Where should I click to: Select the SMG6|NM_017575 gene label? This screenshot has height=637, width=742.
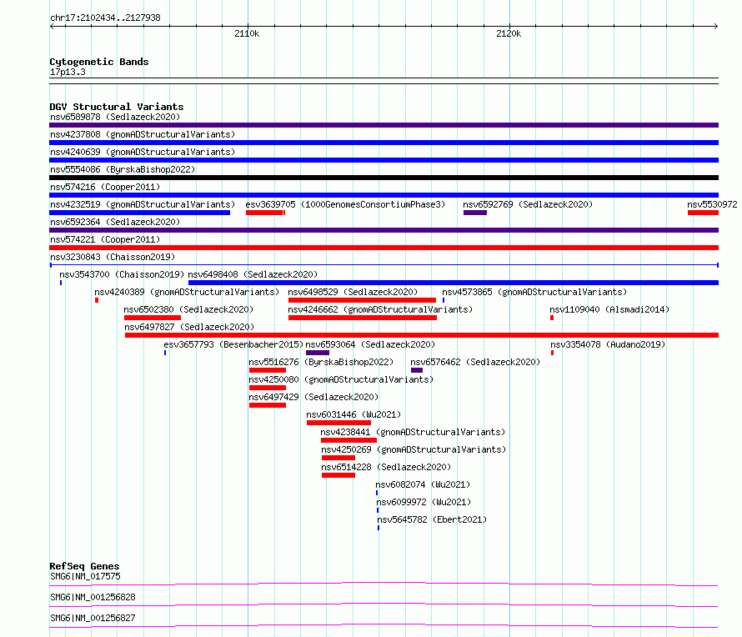(x=85, y=576)
